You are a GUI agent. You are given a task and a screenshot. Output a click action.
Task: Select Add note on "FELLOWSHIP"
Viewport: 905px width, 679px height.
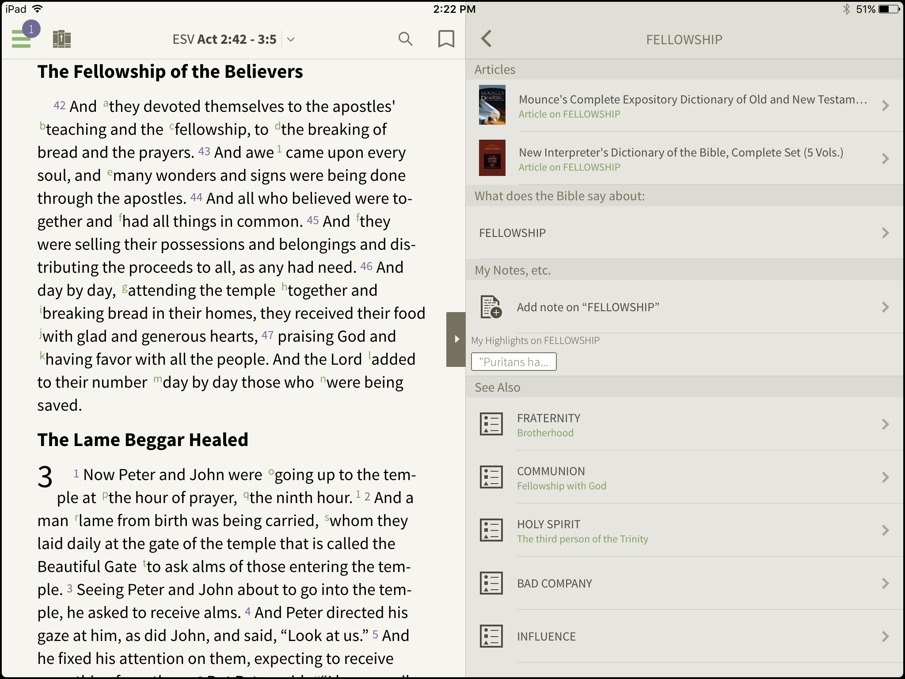click(684, 307)
